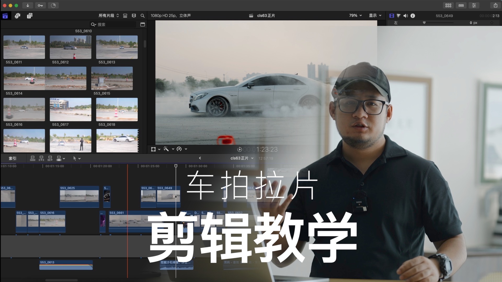Open the 显示 view options dropdown
This screenshot has height=282, width=502.
(375, 15)
